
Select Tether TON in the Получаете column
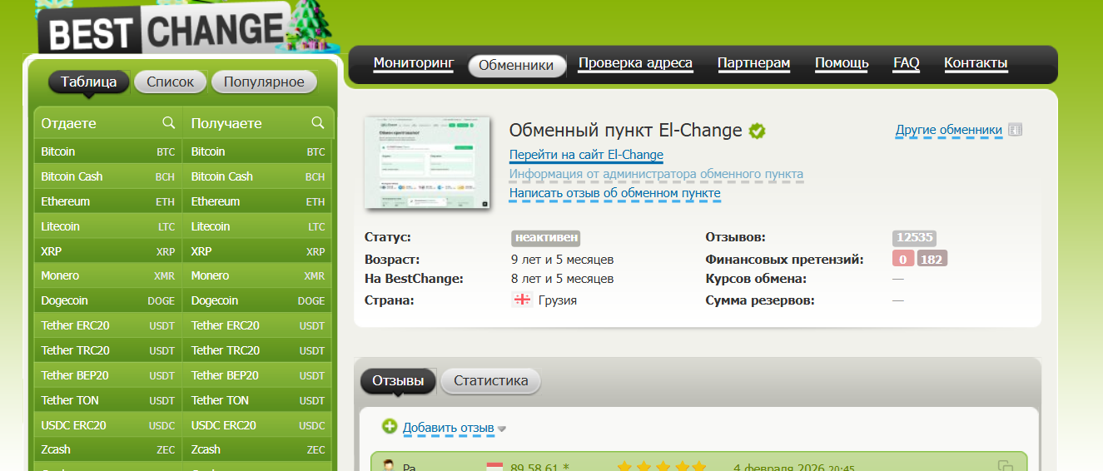point(257,400)
